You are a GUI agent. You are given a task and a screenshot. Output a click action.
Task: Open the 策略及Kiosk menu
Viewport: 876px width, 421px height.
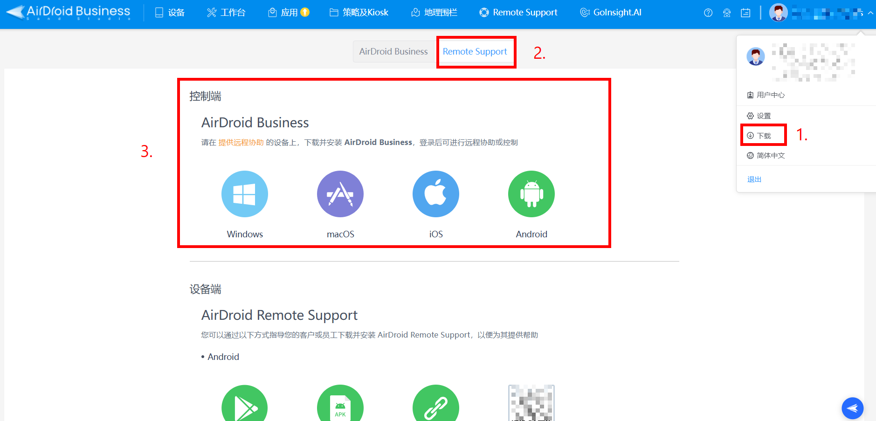pyautogui.click(x=359, y=13)
